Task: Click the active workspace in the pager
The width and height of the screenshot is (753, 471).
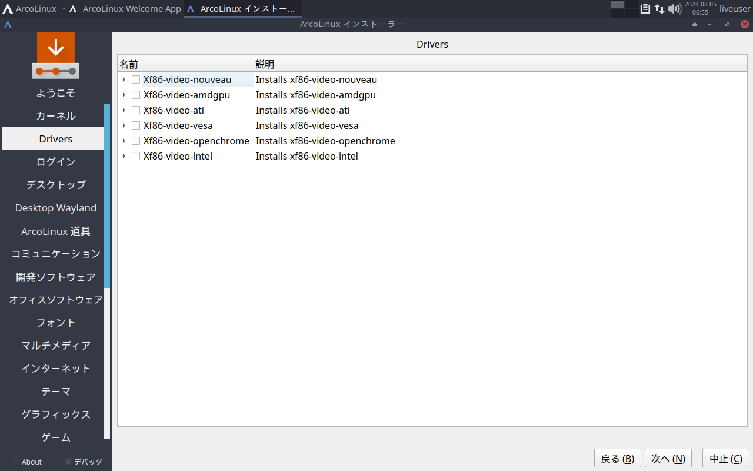Action: 617,5
